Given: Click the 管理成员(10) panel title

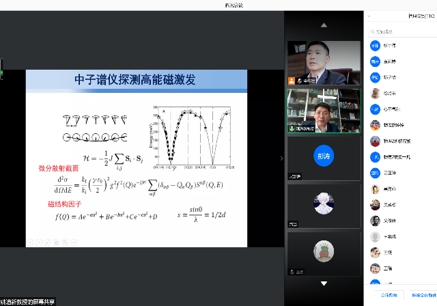Looking at the screenshot, I should (x=416, y=15).
